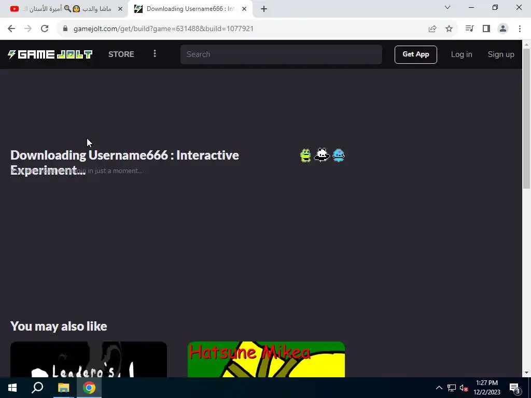Click the 'You may also like' heading
The width and height of the screenshot is (531, 398).
[x=59, y=326]
